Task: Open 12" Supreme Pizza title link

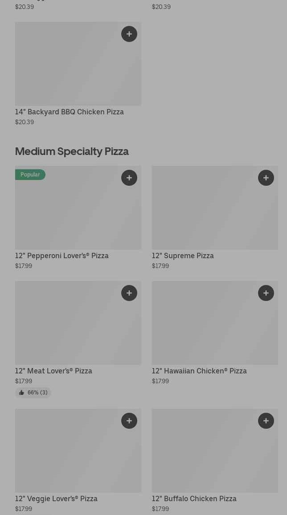Action: click(x=183, y=255)
